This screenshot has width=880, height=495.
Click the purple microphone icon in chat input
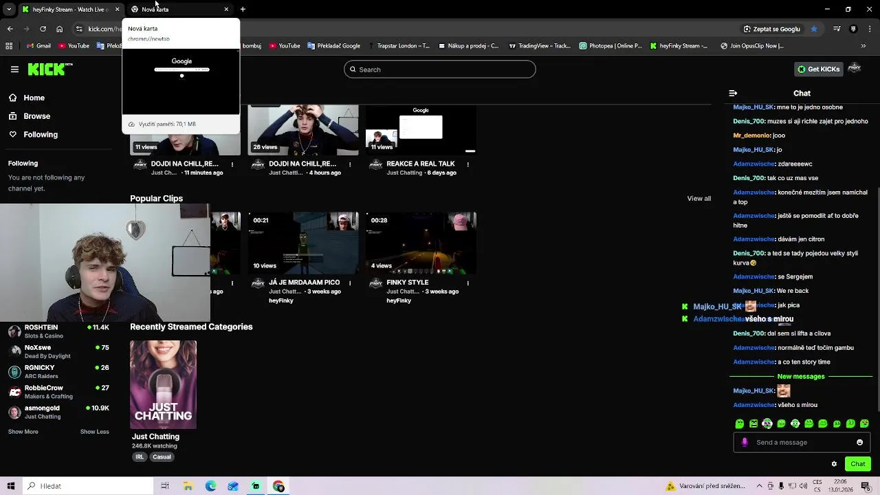745,443
